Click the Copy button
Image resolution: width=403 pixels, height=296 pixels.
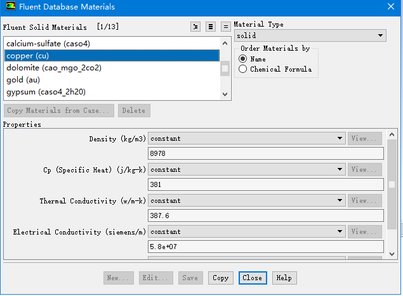click(x=221, y=278)
